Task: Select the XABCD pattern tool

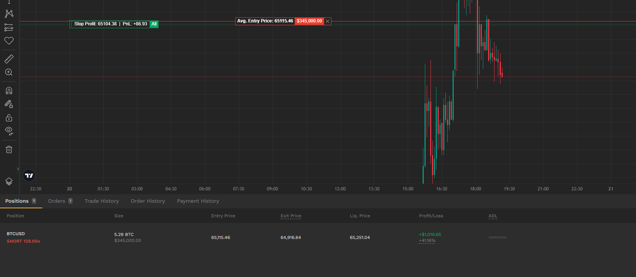Action: tap(9, 13)
